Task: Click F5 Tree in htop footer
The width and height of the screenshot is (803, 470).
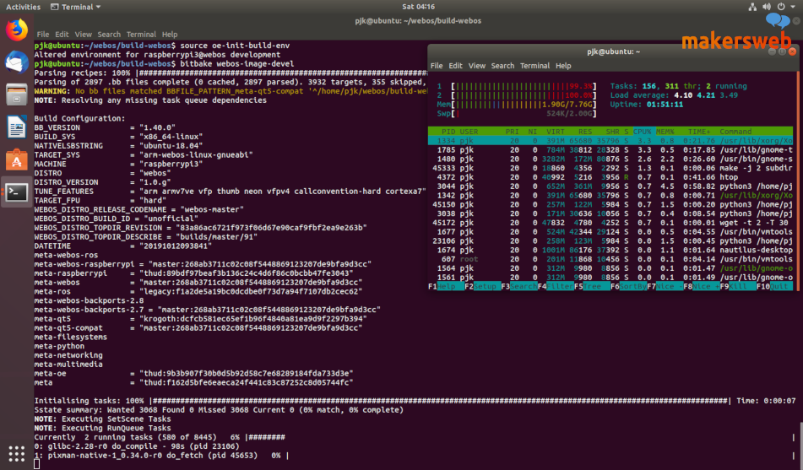Action: (x=592, y=286)
